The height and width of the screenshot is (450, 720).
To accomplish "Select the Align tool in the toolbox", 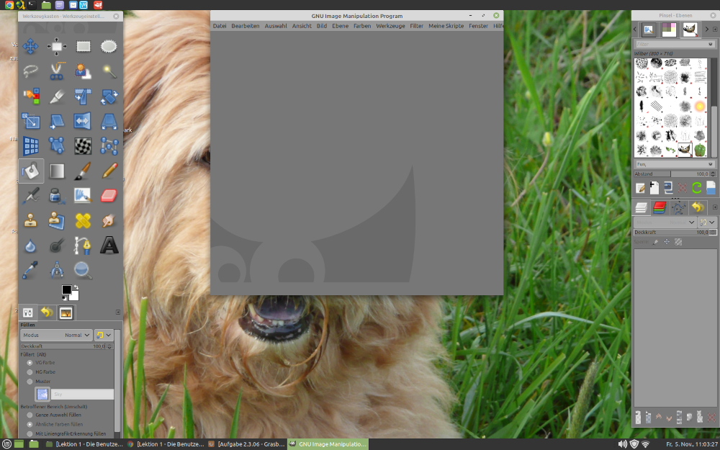I will tap(56, 46).
